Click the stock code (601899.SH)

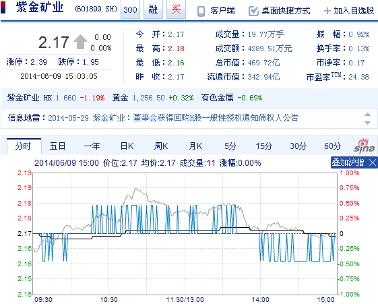coord(96,9)
